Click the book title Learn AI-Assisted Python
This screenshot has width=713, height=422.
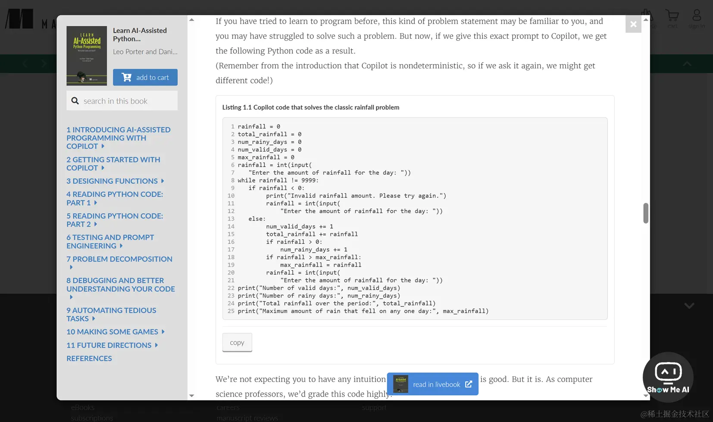pos(140,34)
